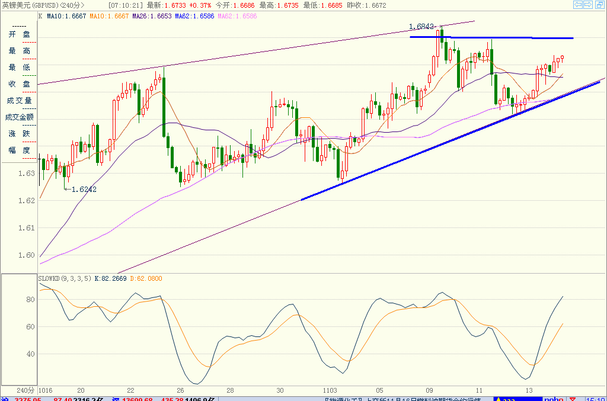Click the 40 level on SLOWKD axis
Image resolution: width=607 pixels, height=401 pixels.
coord(30,354)
